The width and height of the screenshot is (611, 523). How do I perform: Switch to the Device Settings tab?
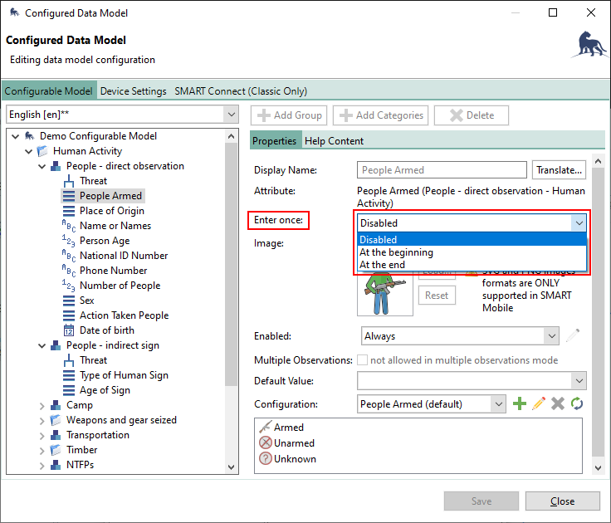click(x=133, y=91)
